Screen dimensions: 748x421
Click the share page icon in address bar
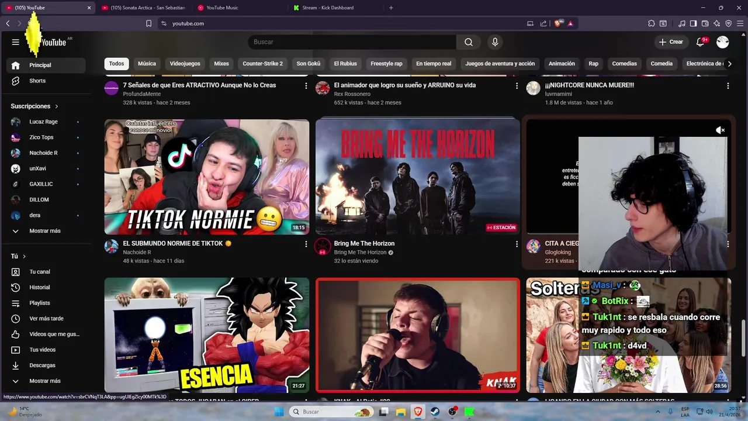543,23
